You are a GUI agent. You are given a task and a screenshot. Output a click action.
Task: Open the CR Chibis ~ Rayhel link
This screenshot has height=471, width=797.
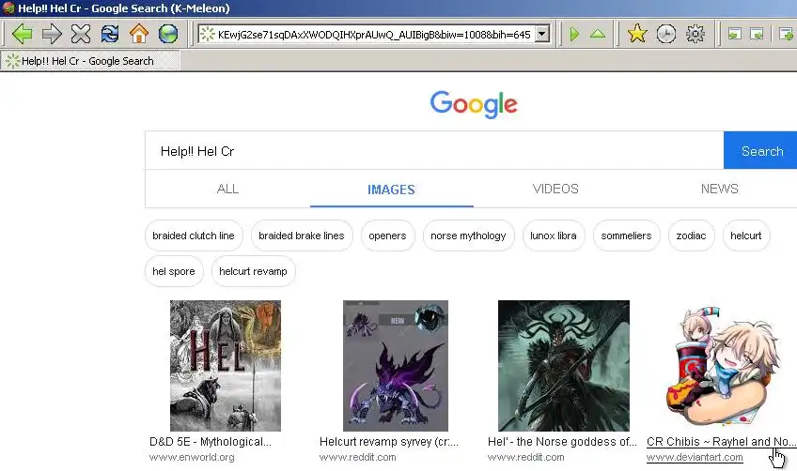721,442
